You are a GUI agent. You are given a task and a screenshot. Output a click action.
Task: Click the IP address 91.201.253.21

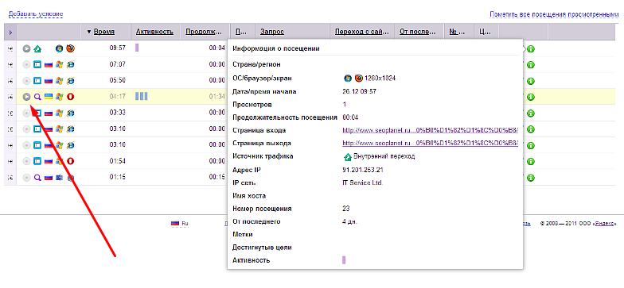pos(363,170)
